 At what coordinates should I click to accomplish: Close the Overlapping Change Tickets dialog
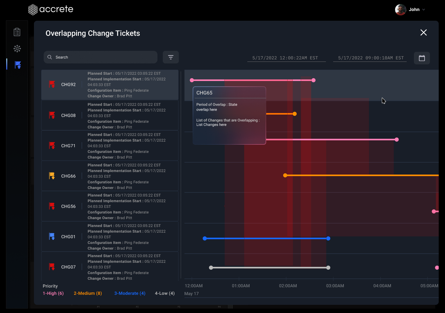(423, 33)
